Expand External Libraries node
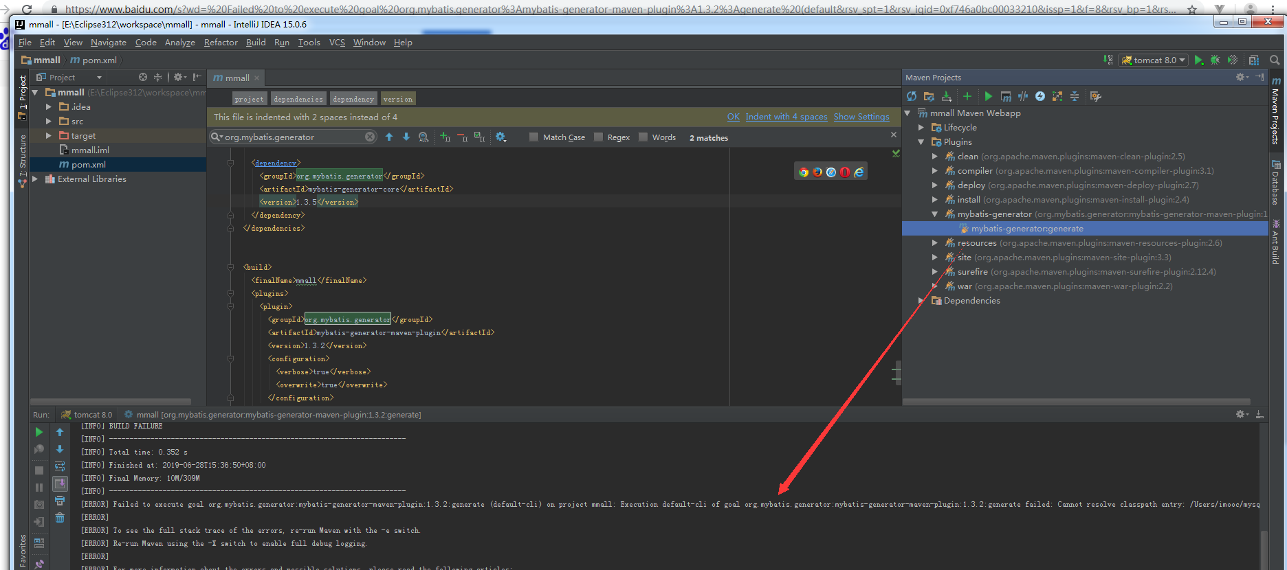The image size is (1287, 570). point(35,179)
